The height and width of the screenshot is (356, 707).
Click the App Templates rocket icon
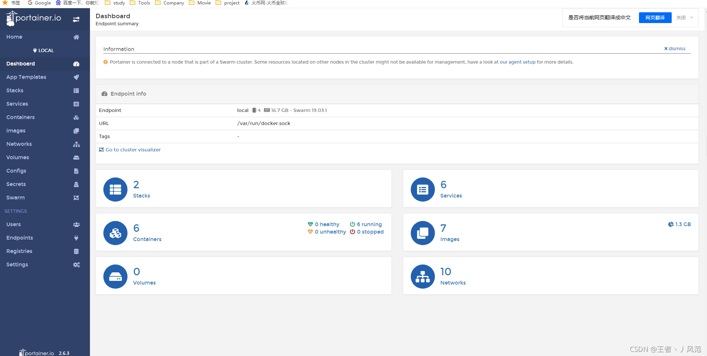tap(76, 77)
